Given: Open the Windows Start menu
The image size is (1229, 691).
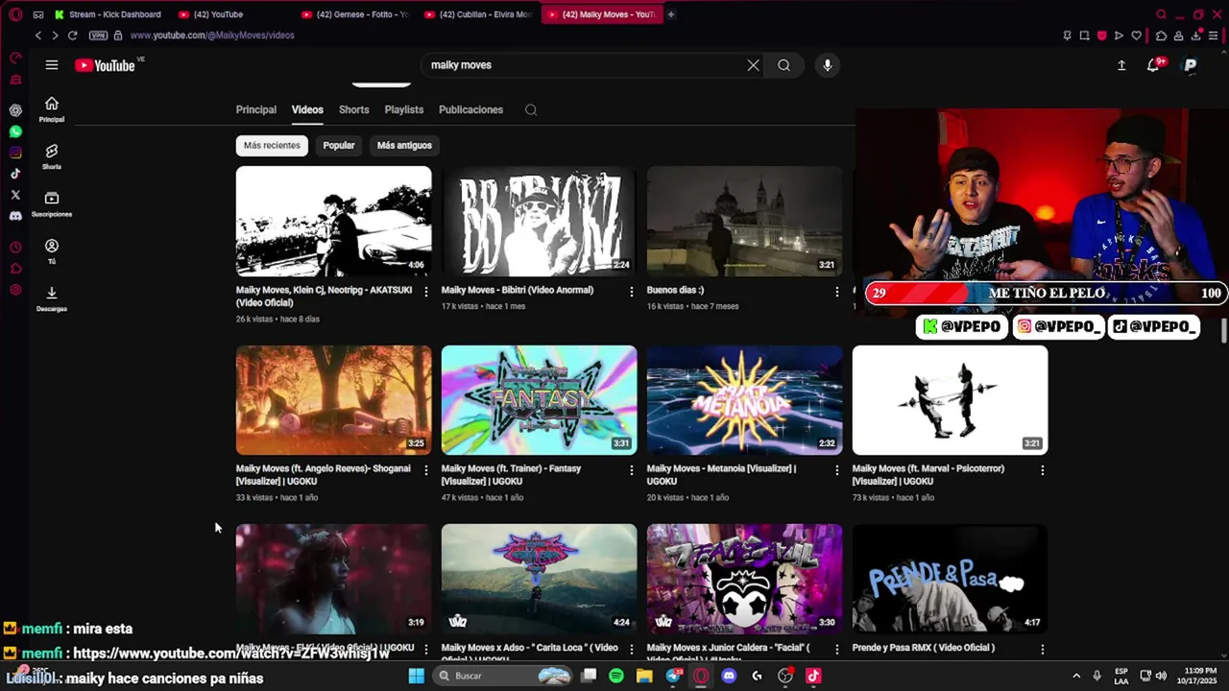Looking at the screenshot, I should 416,676.
